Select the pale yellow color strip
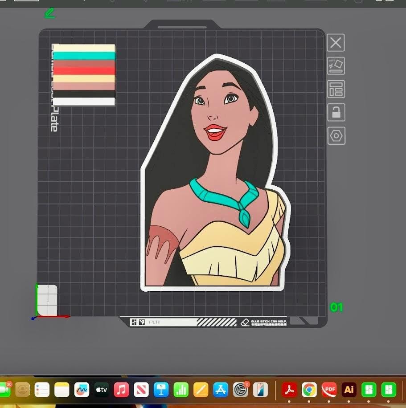Viewport: 406px width, 408px height. coord(84,78)
